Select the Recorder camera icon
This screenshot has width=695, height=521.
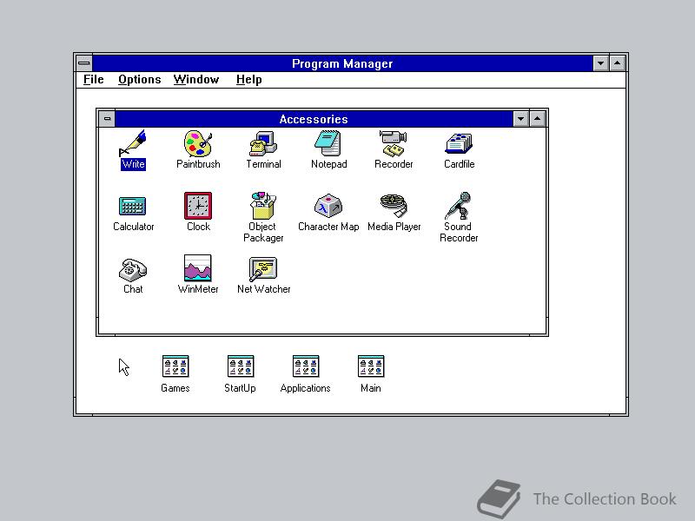coord(394,143)
